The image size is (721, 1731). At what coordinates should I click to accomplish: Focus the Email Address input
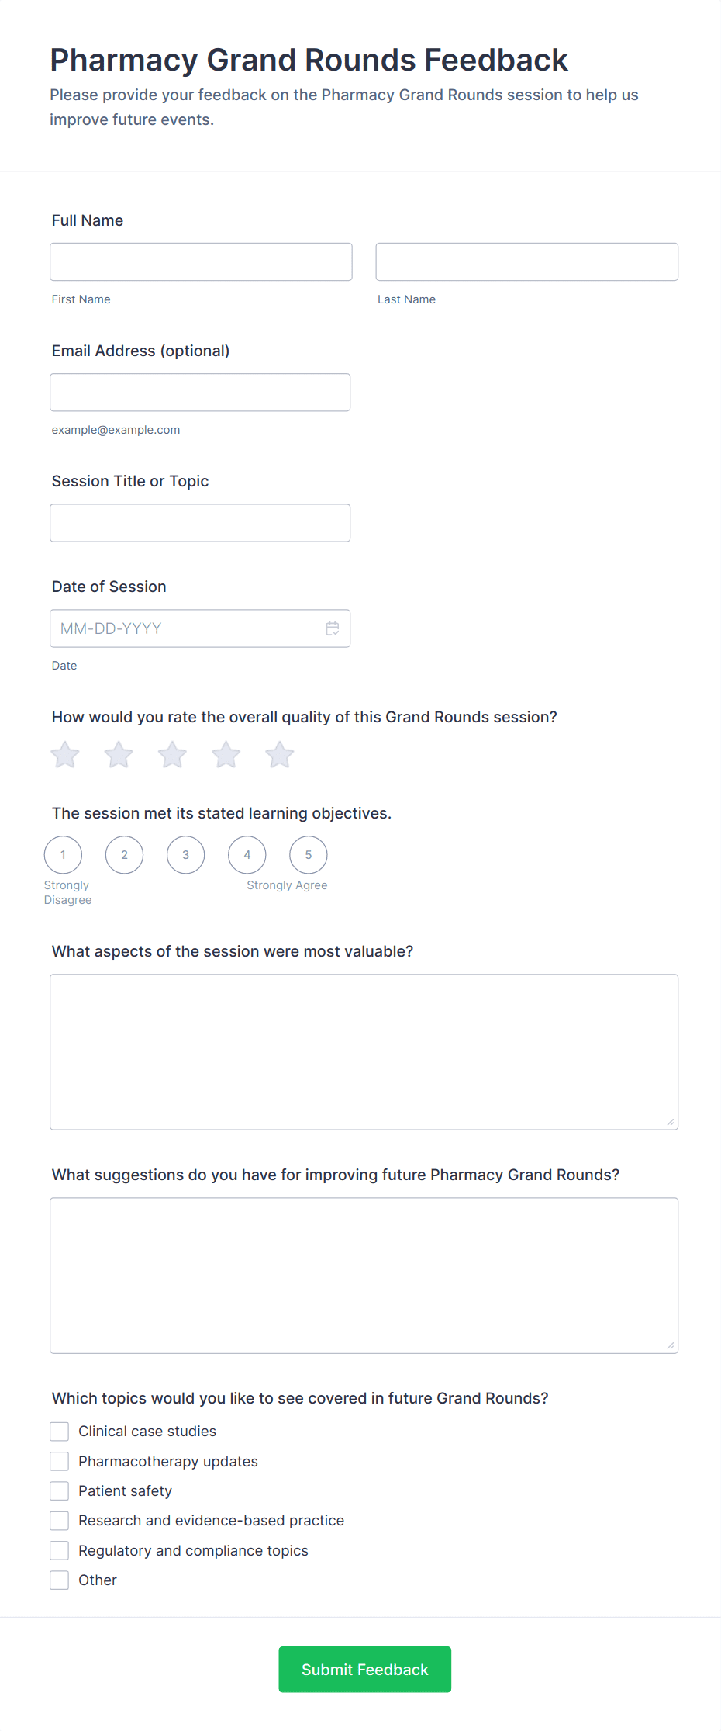200,393
